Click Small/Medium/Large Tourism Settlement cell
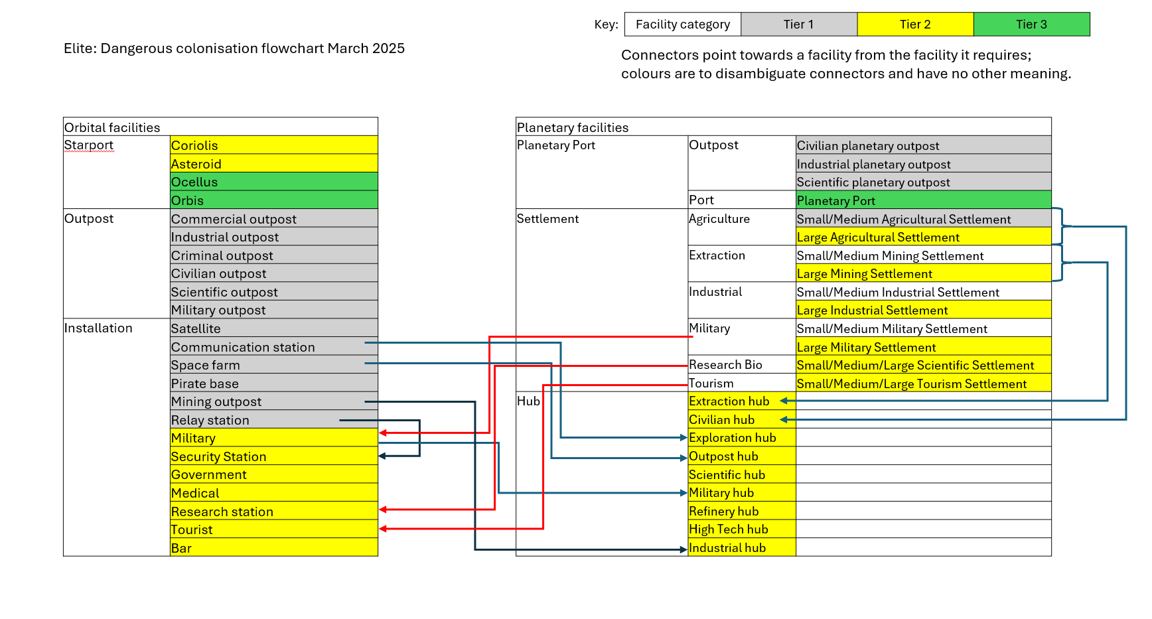Screen dimensions: 1152x619 [x=924, y=383]
